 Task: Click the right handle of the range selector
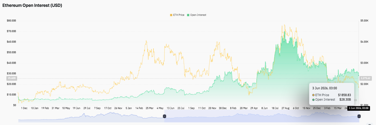359,116
